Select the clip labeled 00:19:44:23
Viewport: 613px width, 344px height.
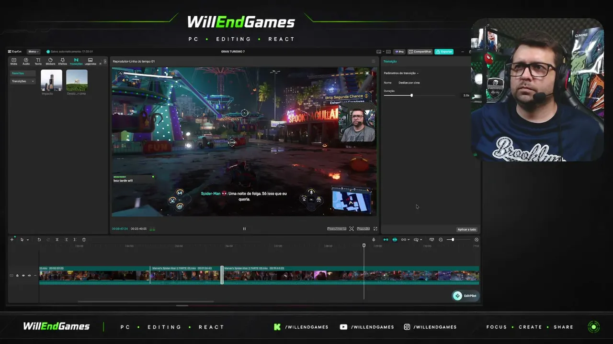[351, 275]
